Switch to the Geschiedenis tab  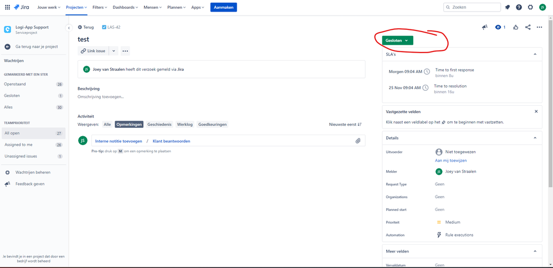pyautogui.click(x=160, y=124)
